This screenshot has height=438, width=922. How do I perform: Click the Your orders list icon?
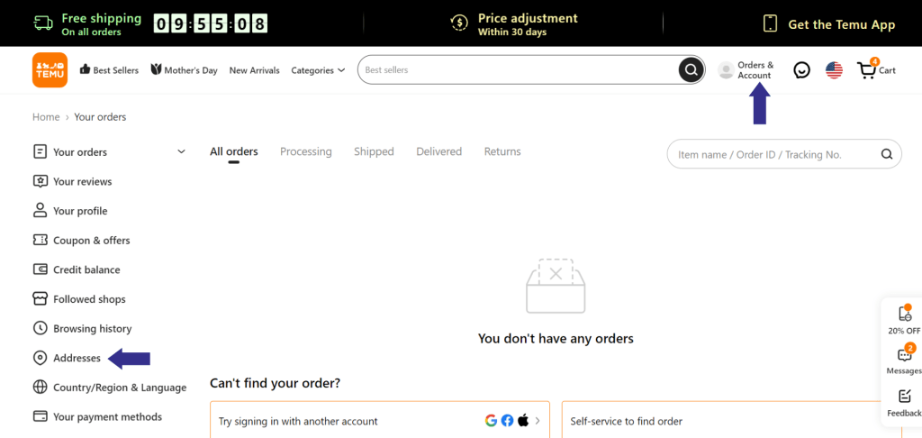[x=40, y=152]
